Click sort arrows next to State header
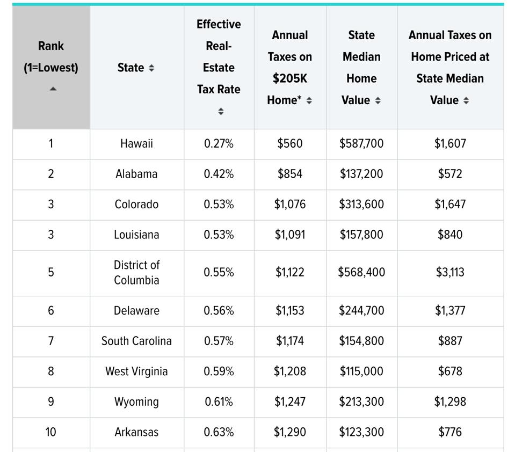Screen dimensions: 515x452 tap(151, 68)
